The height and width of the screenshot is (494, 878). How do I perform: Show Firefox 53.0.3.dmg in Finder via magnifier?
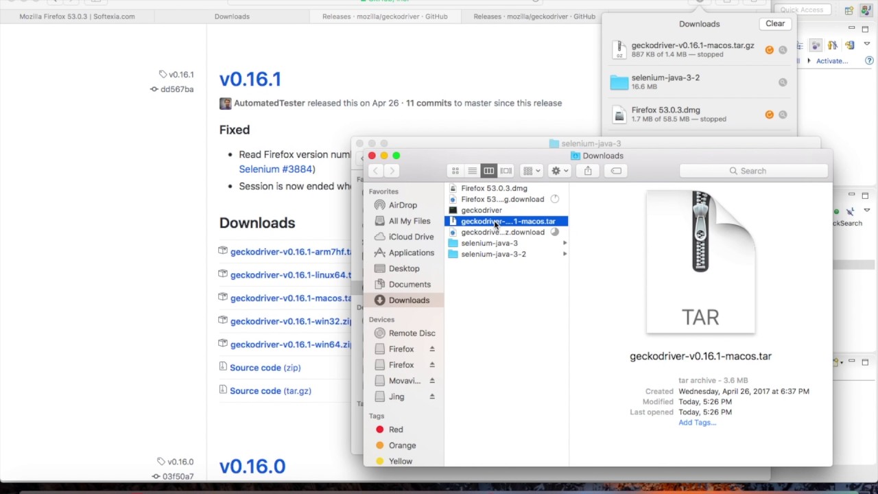tap(783, 115)
